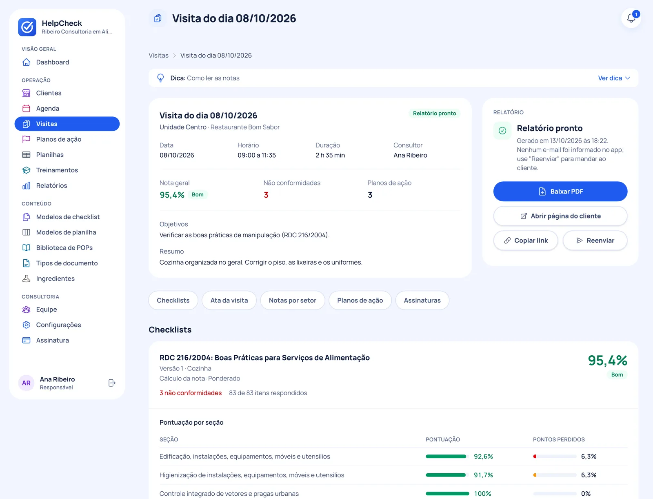Screen dimensions: 653x499
Task: Click the Planos de ação flag icon
Action: coord(26,139)
